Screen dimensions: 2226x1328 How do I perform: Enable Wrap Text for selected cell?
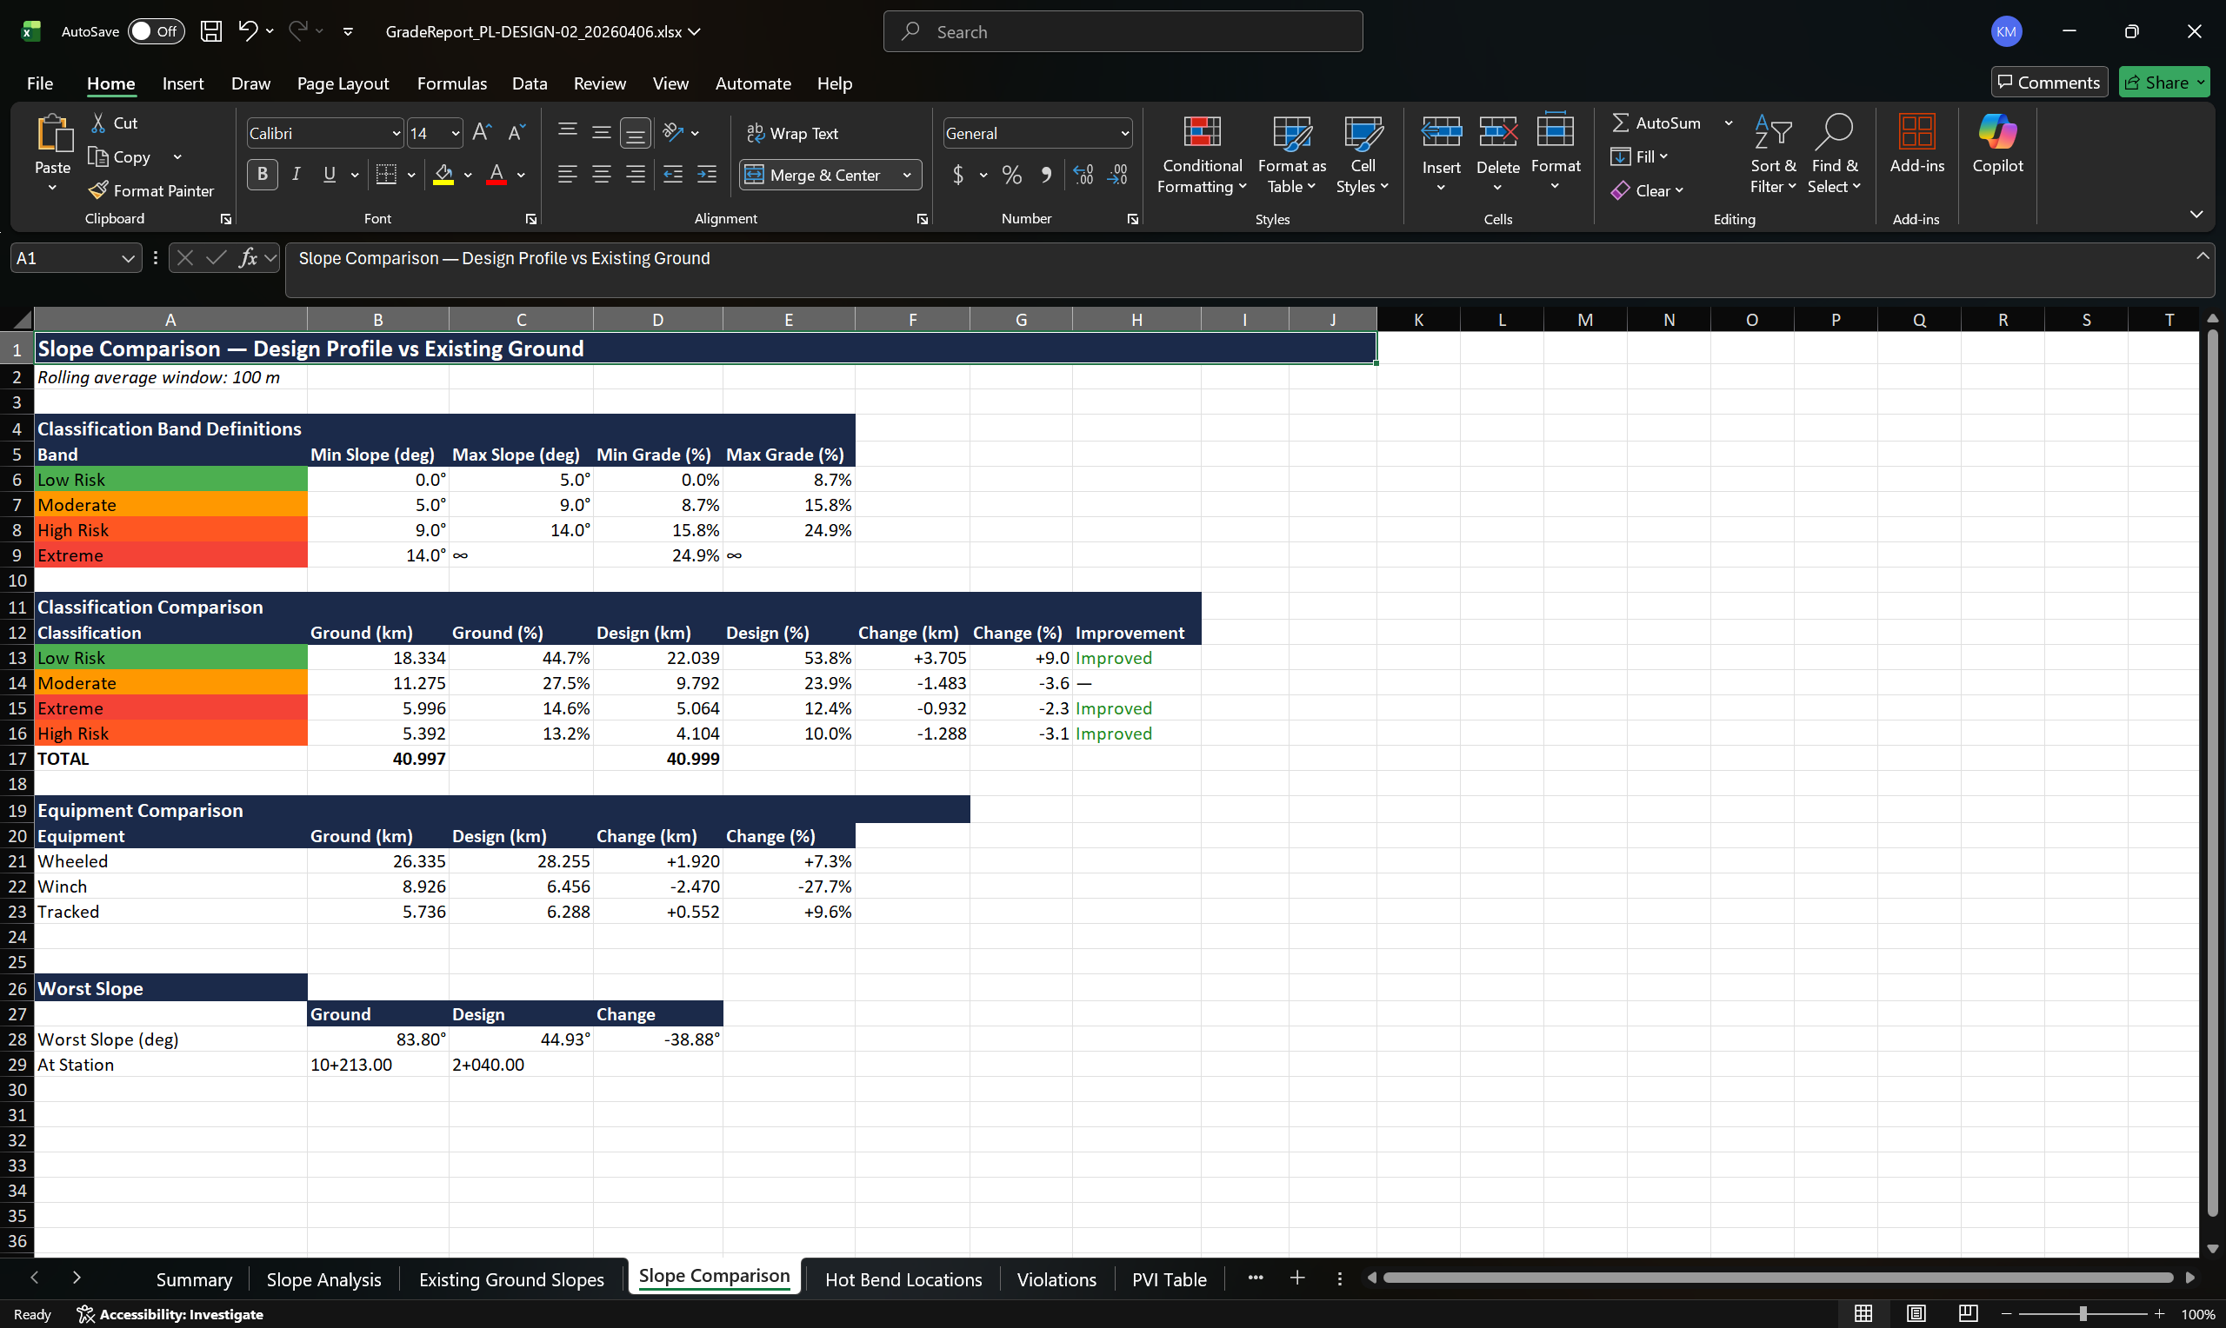793,132
